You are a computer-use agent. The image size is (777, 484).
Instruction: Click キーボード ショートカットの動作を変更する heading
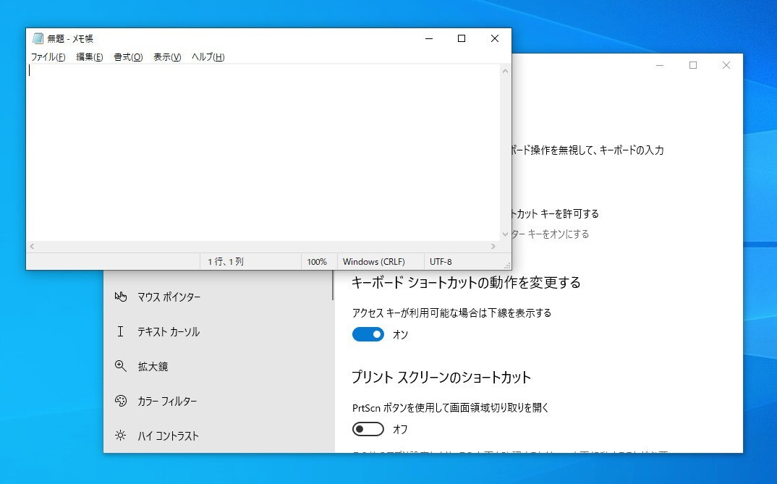pos(466,282)
